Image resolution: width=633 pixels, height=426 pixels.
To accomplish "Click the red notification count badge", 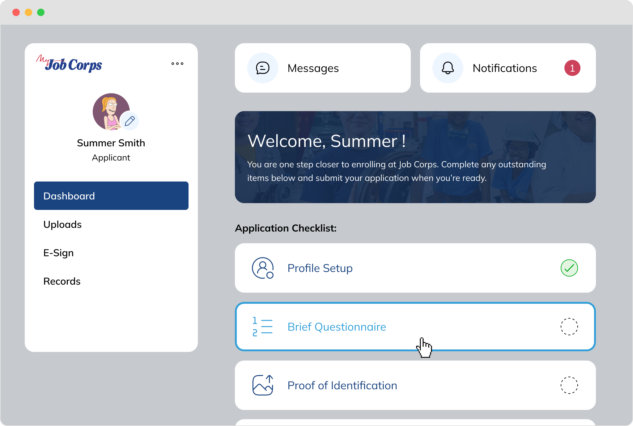I will tap(572, 68).
